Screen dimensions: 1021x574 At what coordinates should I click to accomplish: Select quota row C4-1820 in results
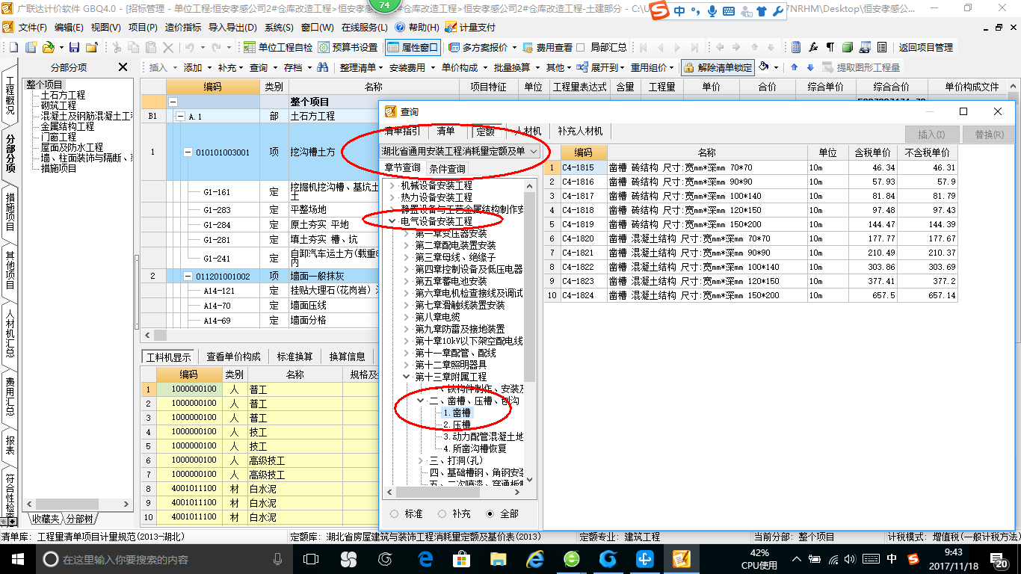point(750,238)
